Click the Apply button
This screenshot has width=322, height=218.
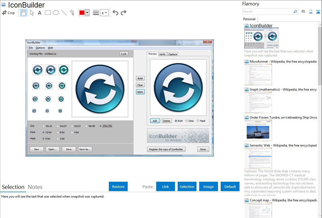[140, 92]
